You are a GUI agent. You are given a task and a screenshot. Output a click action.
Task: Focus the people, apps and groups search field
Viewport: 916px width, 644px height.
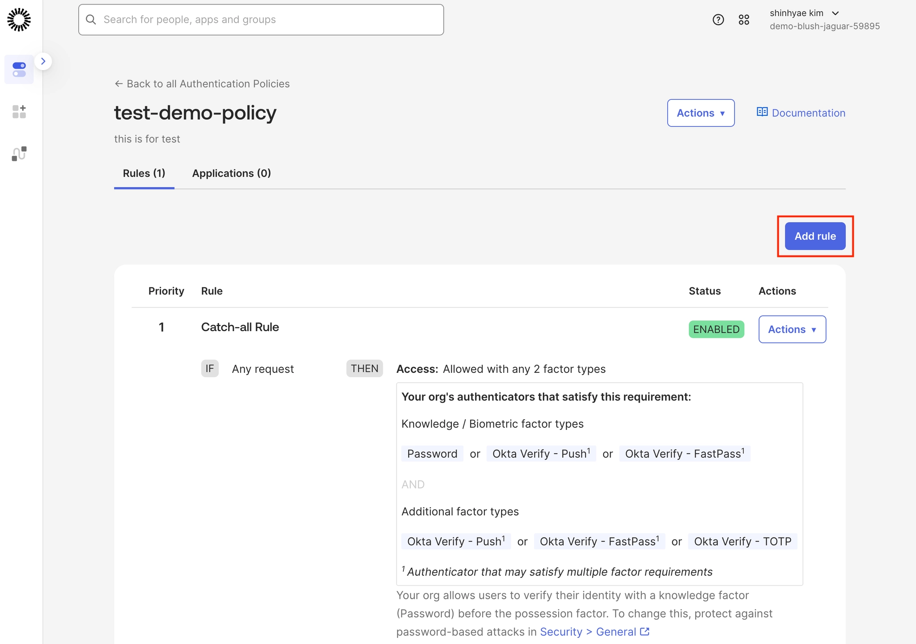pos(268,20)
